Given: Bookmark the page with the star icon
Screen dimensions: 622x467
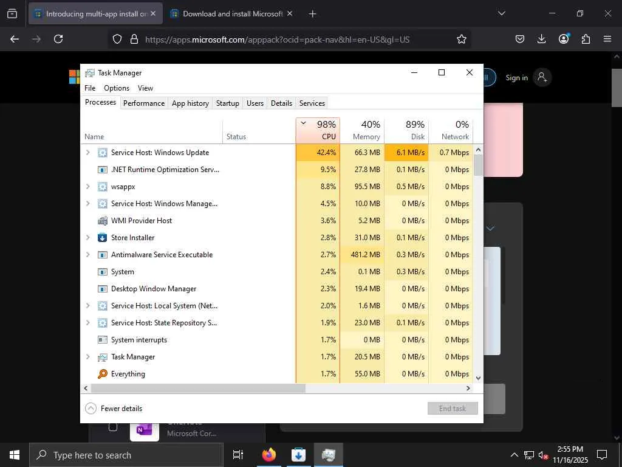Looking at the screenshot, I should coord(462,39).
